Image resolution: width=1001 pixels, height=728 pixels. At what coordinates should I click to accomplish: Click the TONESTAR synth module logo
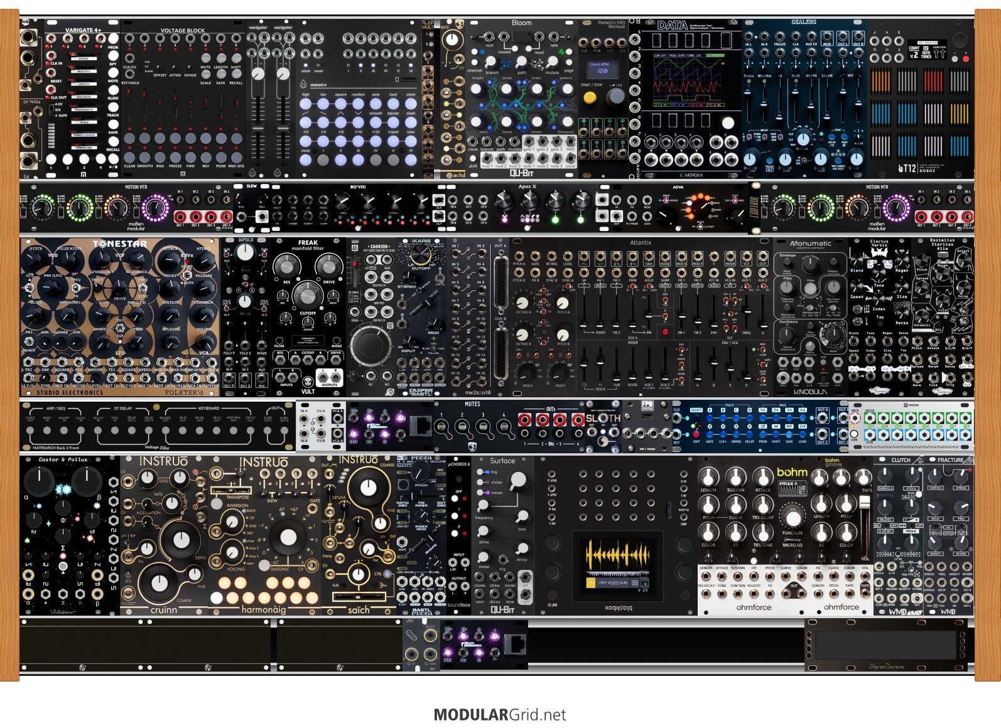coord(120,244)
